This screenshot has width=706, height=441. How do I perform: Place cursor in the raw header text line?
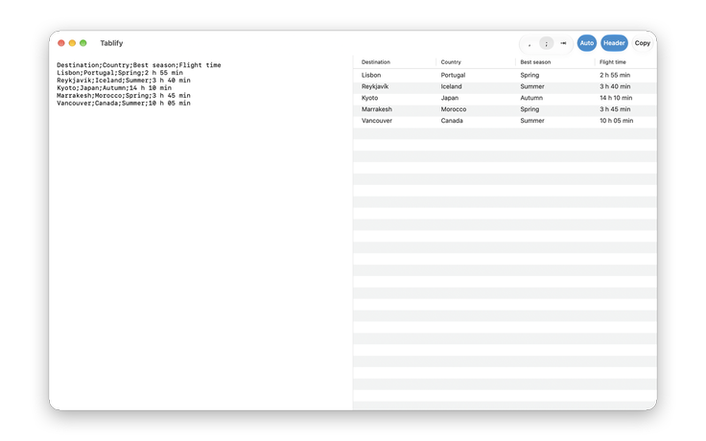(139, 65)
